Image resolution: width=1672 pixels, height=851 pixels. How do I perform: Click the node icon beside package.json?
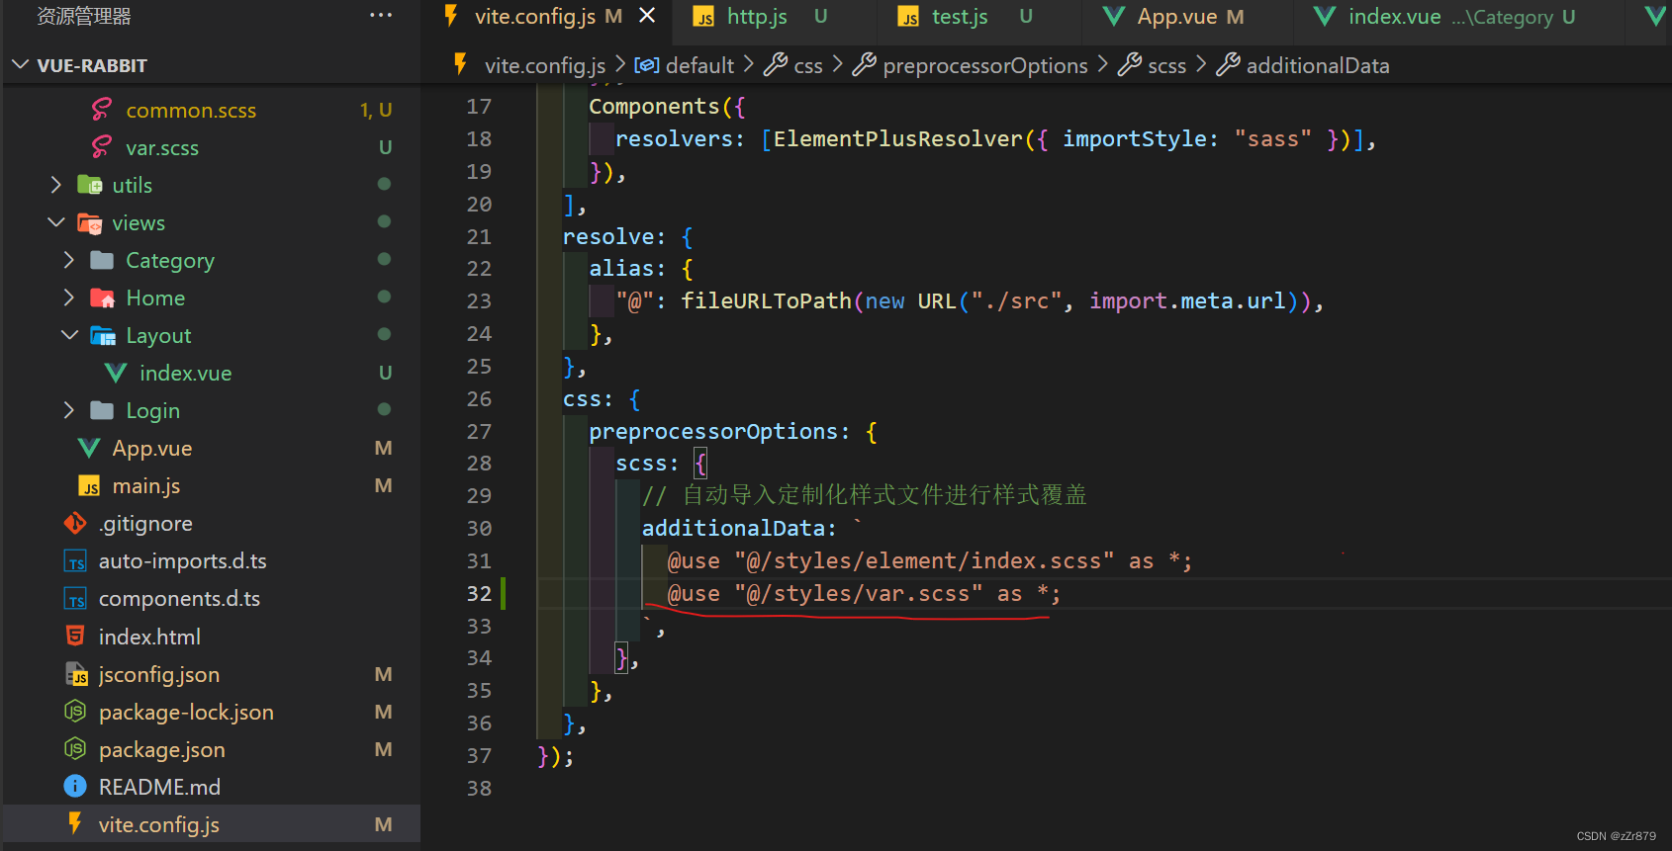75,749
